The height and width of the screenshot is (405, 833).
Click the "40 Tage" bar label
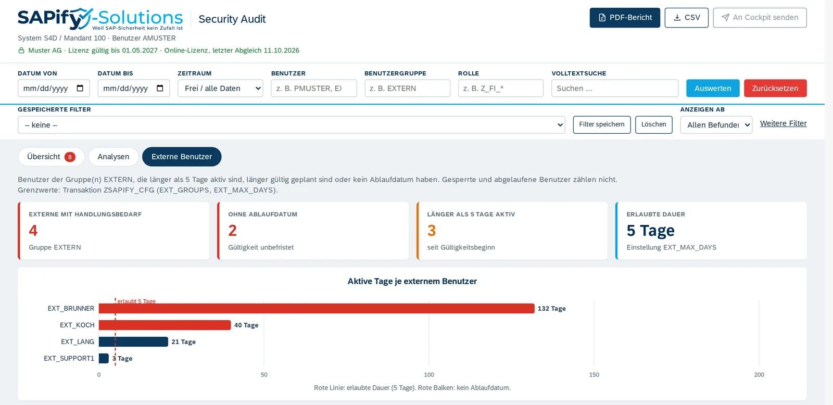click(x=246, y=325)
